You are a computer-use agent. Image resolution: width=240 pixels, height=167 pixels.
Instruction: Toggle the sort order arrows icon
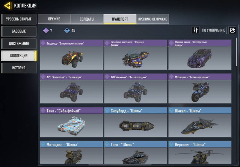pyautogui.click(x=195, y=30)
